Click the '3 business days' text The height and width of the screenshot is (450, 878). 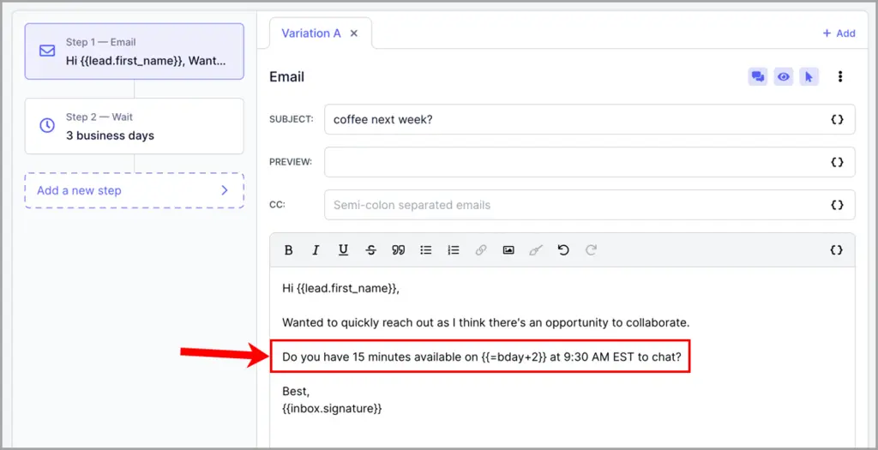(110, 135)
